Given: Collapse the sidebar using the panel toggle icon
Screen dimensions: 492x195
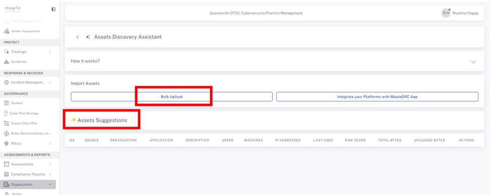Looking at the screenshot, I should (53, 10).
